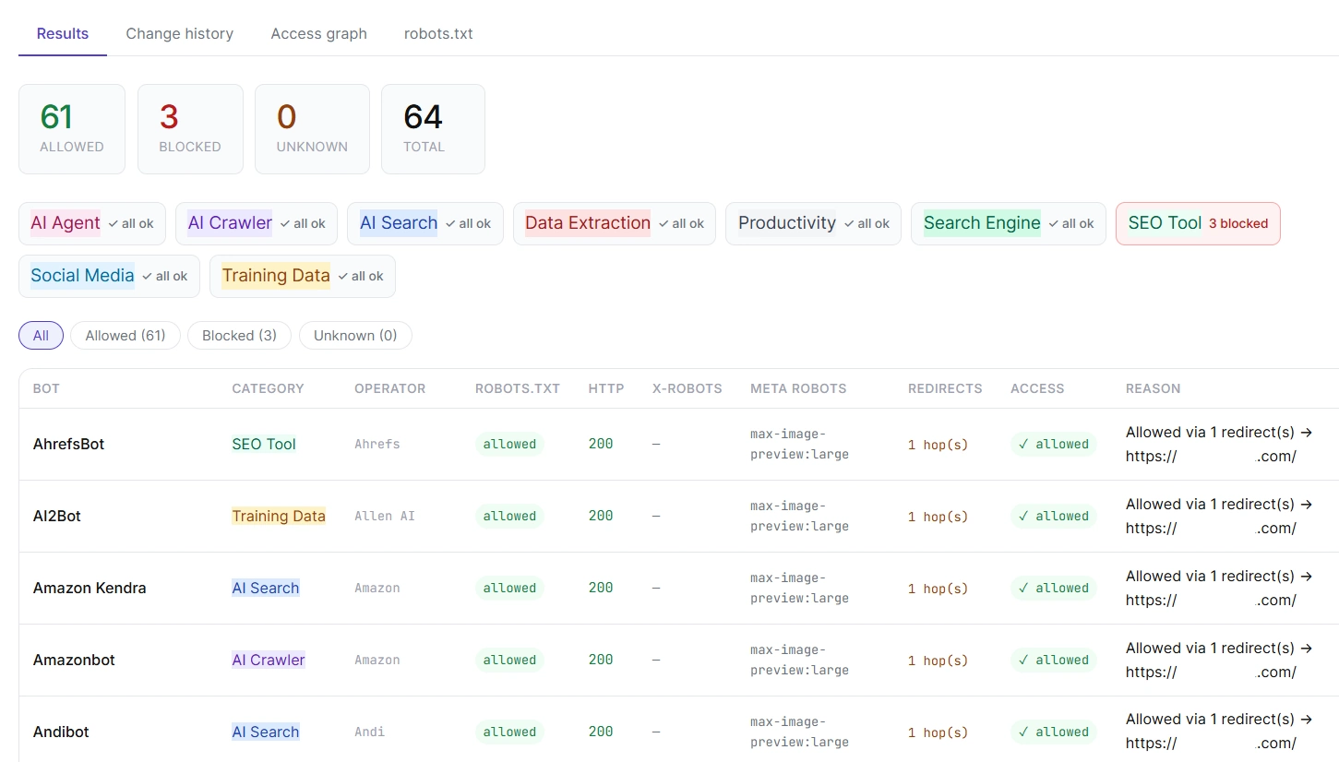The width and height of the screenshot is (1339, 762).
Task: Filter by Unknown (0)
Action: 355,335
